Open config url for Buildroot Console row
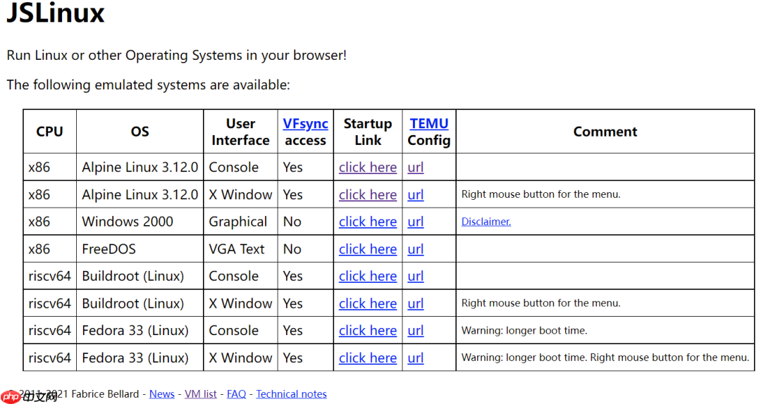The height and width of the screenshot is (404, 761). pos(416,276)
